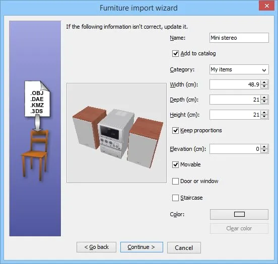Enable Door or window option
The image size is (278, 264).
click(175, 182)
